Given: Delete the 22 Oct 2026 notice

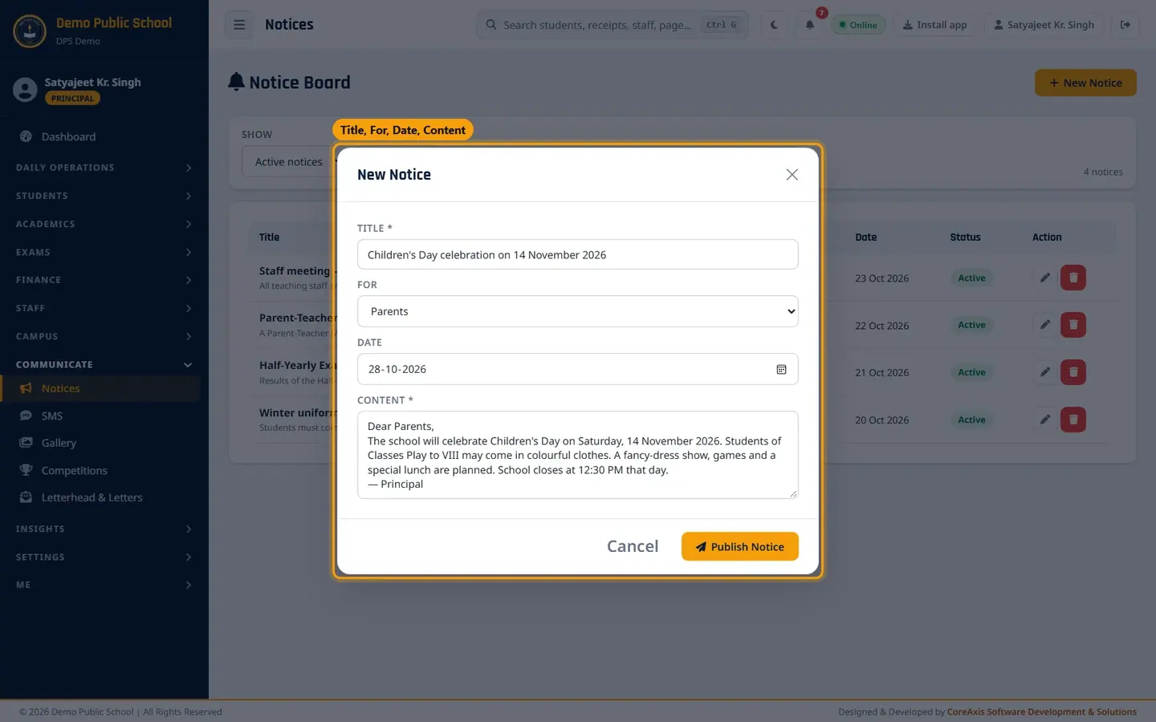Looking at the screenshot, I should tap(1073, 325).
